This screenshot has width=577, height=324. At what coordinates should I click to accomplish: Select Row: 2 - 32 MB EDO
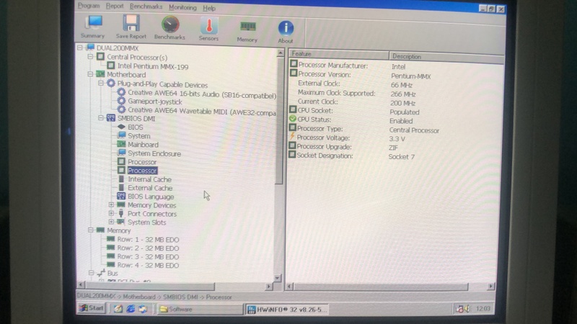click(148, 248)
